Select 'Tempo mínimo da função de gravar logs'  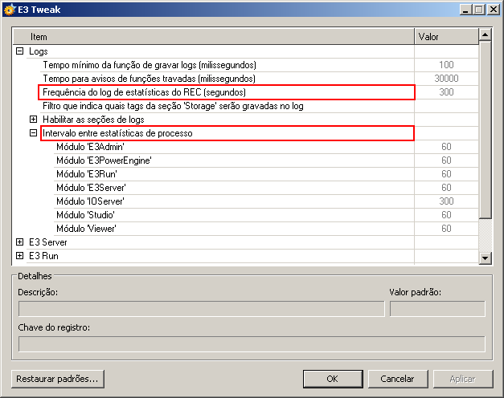[149, 65]
